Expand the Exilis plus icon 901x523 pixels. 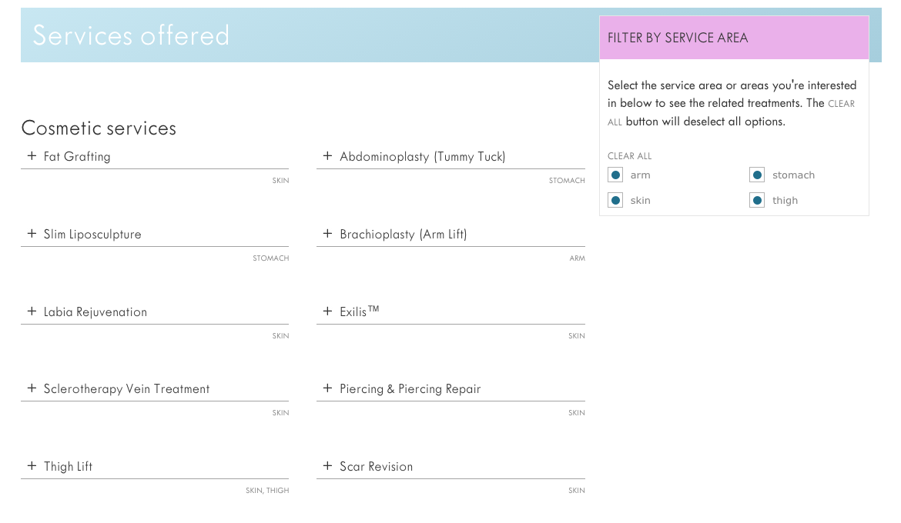click(x=327, y=311)
